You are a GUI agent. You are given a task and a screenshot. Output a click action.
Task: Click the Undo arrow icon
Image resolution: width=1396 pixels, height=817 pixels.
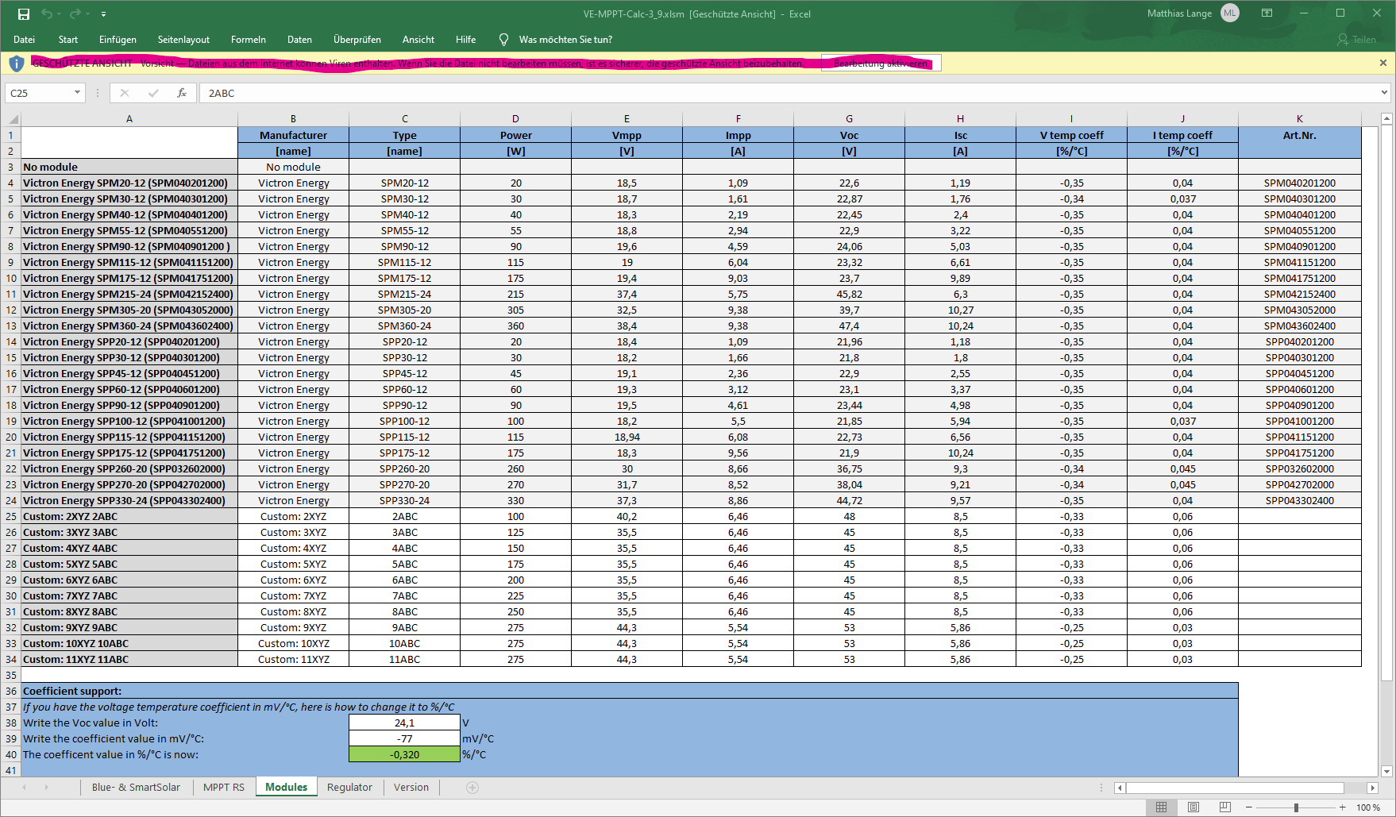[47, 13]
